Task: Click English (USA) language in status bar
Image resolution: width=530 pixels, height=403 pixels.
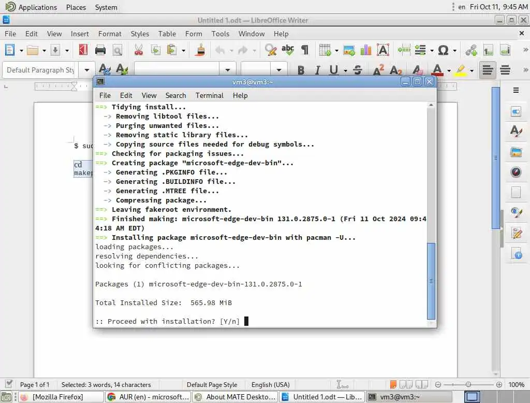Action: [x=270, y=385]
